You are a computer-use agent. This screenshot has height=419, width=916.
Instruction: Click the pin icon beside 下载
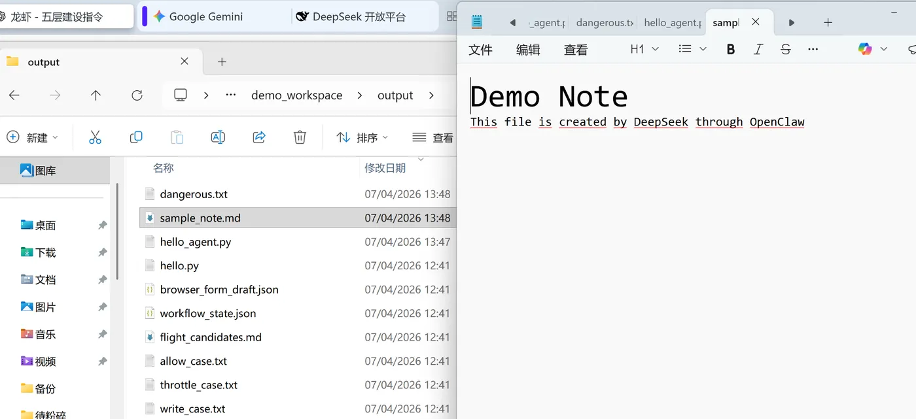[102, 252]
